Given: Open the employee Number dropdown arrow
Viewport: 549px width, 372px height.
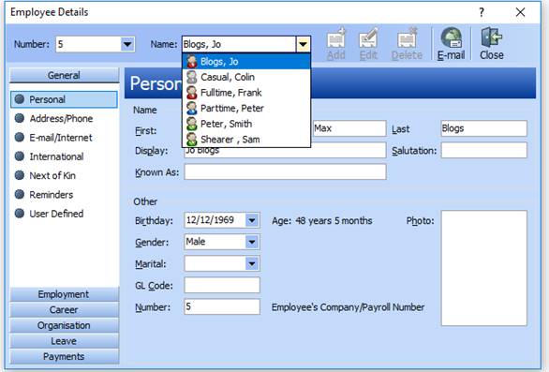Looking at the screenshot, I should pyautogui.click(x=127, y=44).
